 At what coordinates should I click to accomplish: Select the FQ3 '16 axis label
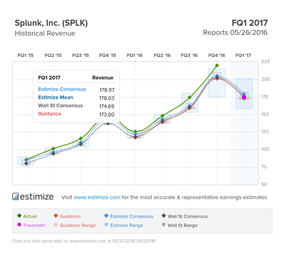[x=189, y=55]
